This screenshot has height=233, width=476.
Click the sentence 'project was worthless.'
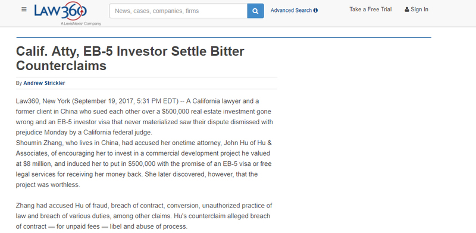point(48,185)
